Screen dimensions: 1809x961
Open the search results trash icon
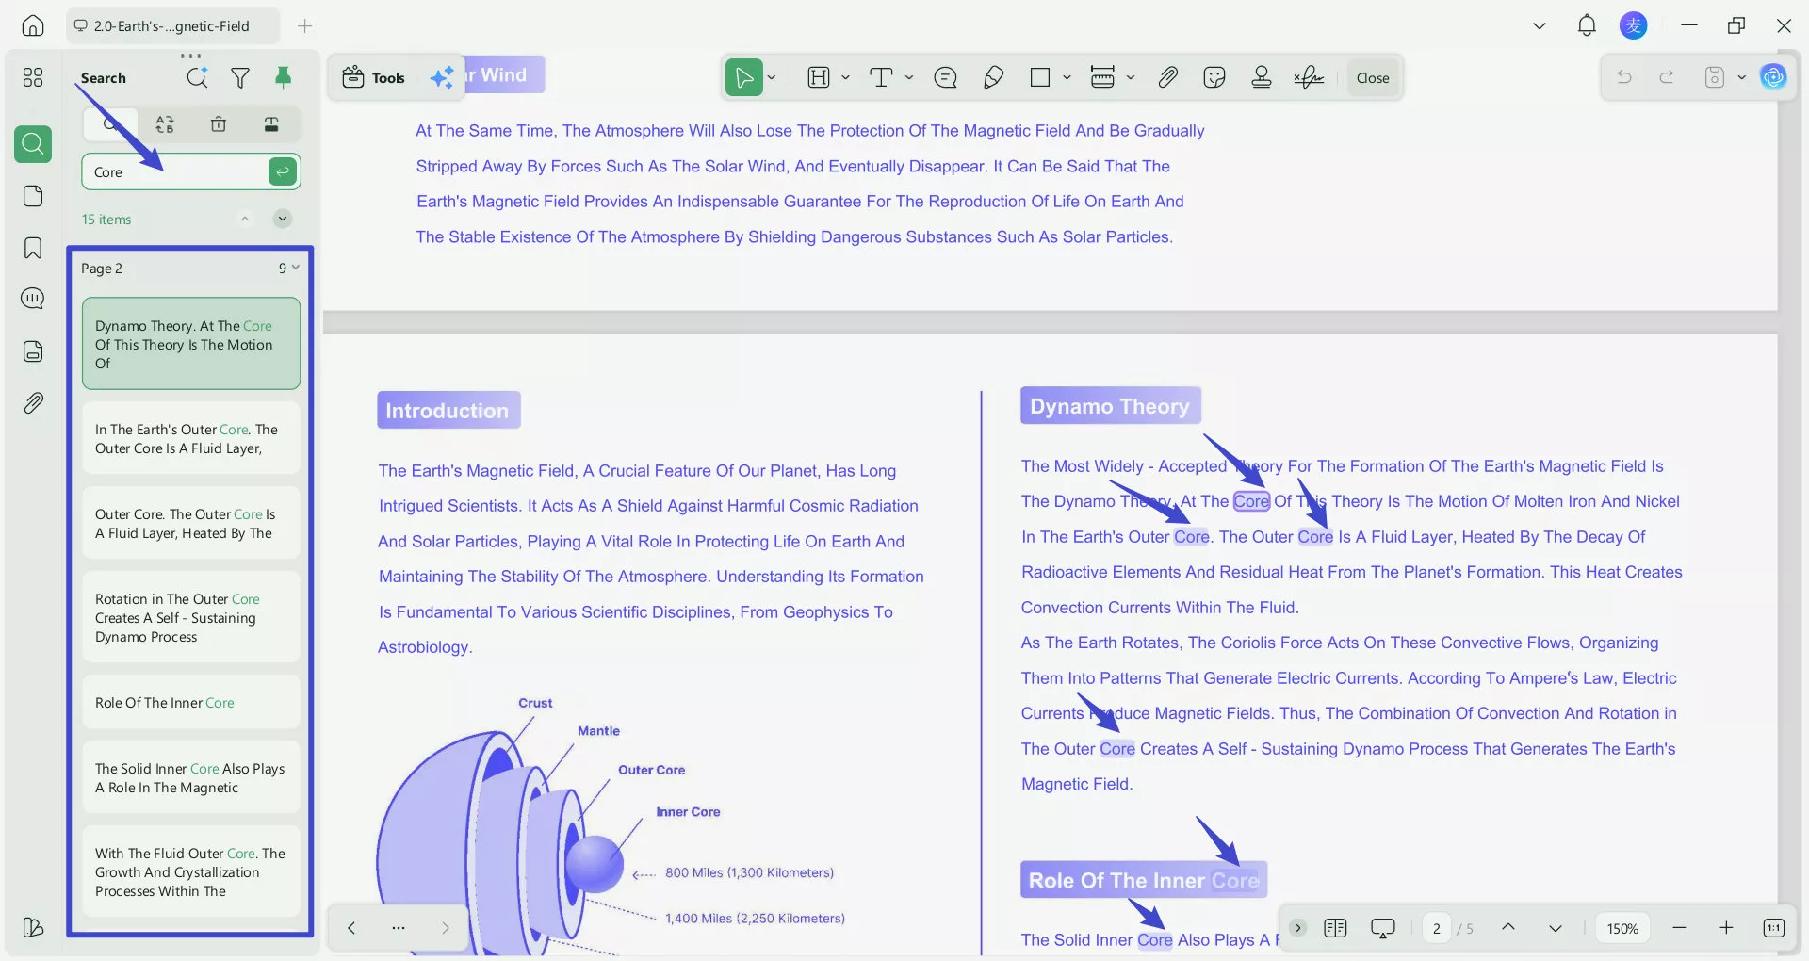click(x=219, y=123)
